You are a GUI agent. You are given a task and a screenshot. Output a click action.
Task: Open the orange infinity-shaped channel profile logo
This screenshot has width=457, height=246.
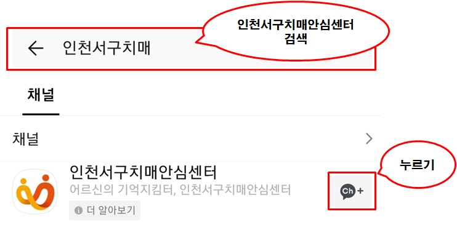pyautogui.click(x=35, y=191)
